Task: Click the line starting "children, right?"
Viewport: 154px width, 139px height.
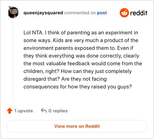Action: point(77,71)
